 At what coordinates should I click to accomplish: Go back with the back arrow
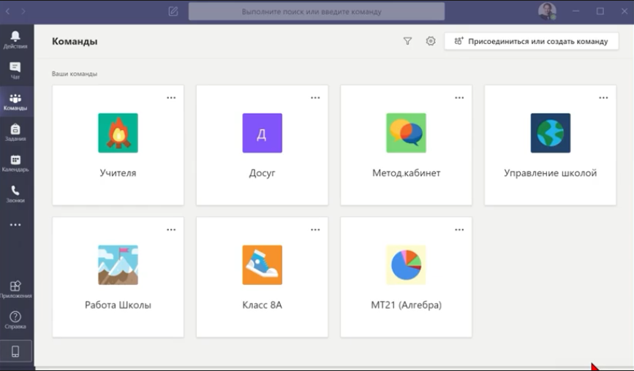[8, 11]
